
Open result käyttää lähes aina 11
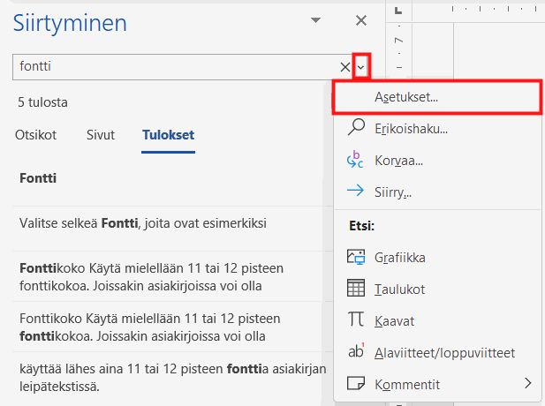point(168,378)
